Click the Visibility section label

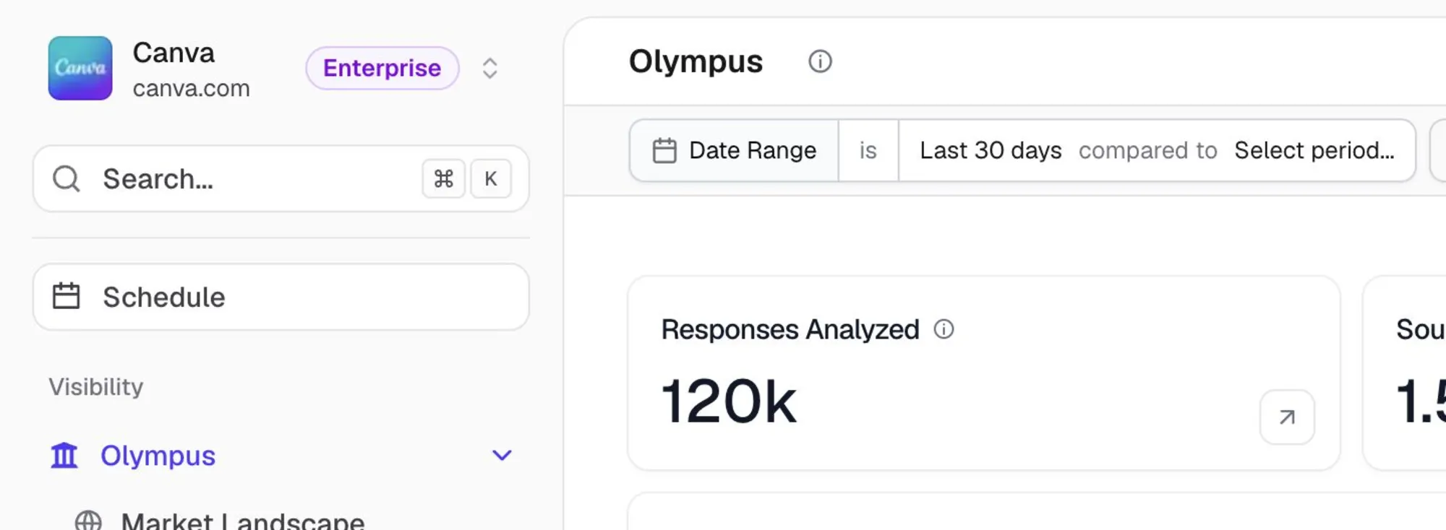pyautogui.click(x=96, y=387)
